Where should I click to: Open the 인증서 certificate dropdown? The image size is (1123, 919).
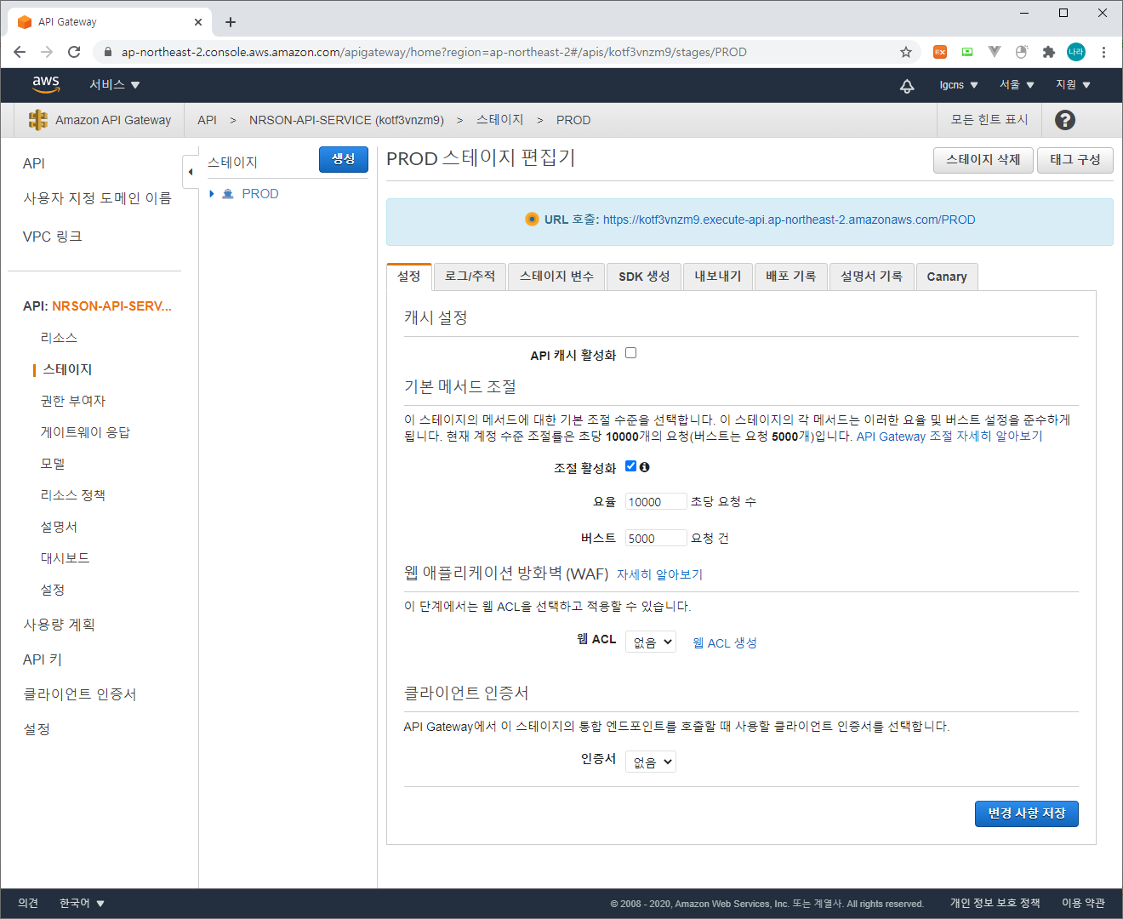tap(651, 762)
